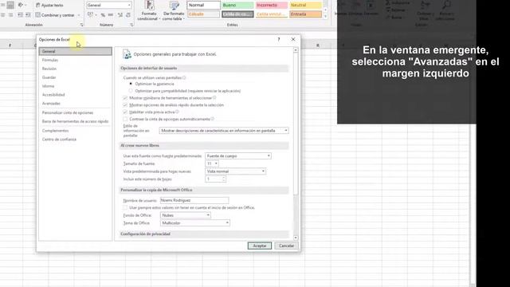Screen dimensions: 510x287
Task: Open the Fuente de cuerpo font dropdown
Action: point(238,156)
